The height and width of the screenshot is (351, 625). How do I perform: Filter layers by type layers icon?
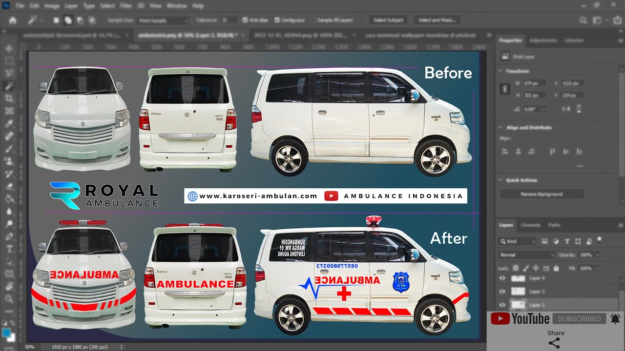click(567, 241)
